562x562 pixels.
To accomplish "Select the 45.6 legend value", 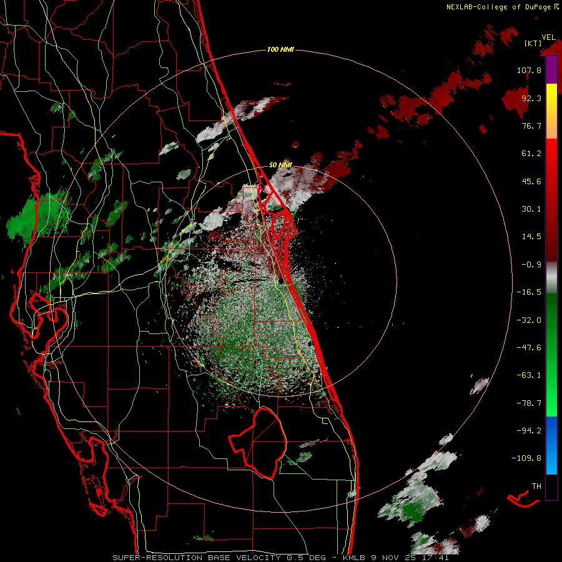I will [531, 181].
